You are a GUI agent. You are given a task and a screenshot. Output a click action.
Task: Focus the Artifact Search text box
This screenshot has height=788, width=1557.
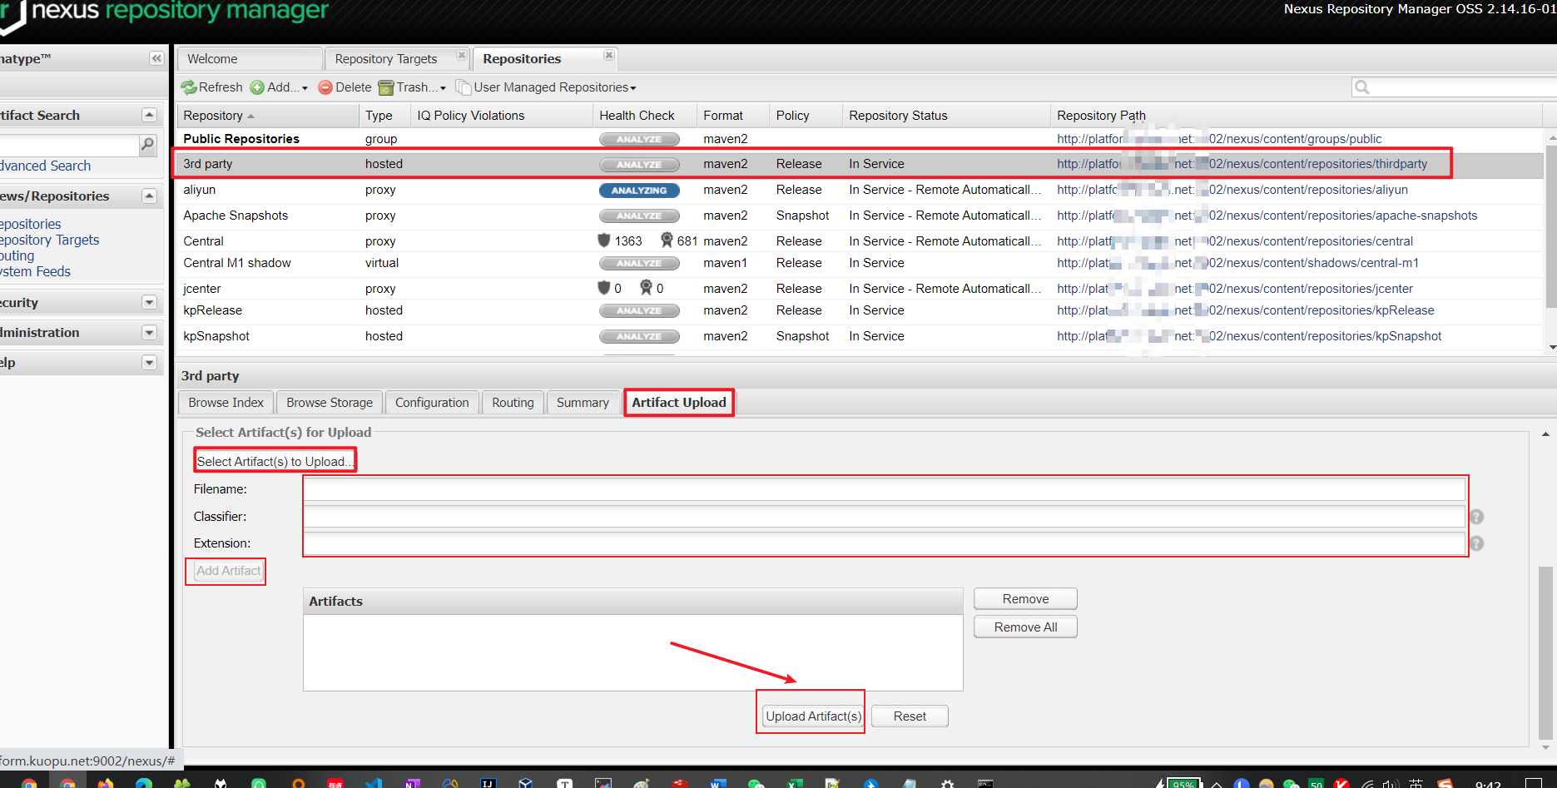[69, 145]
